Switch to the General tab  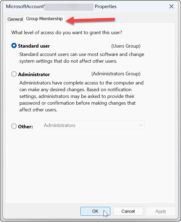[x=15, y=19]
